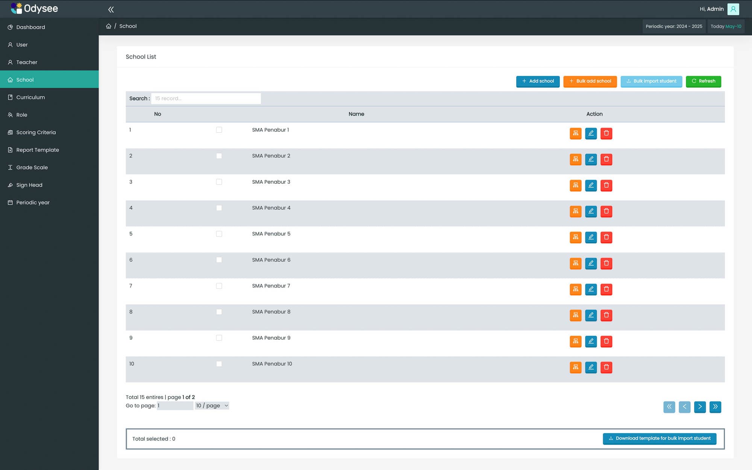Click the delete trash icon for SMA Penabur 5
752x470 pixels.
tap(606, 237)
